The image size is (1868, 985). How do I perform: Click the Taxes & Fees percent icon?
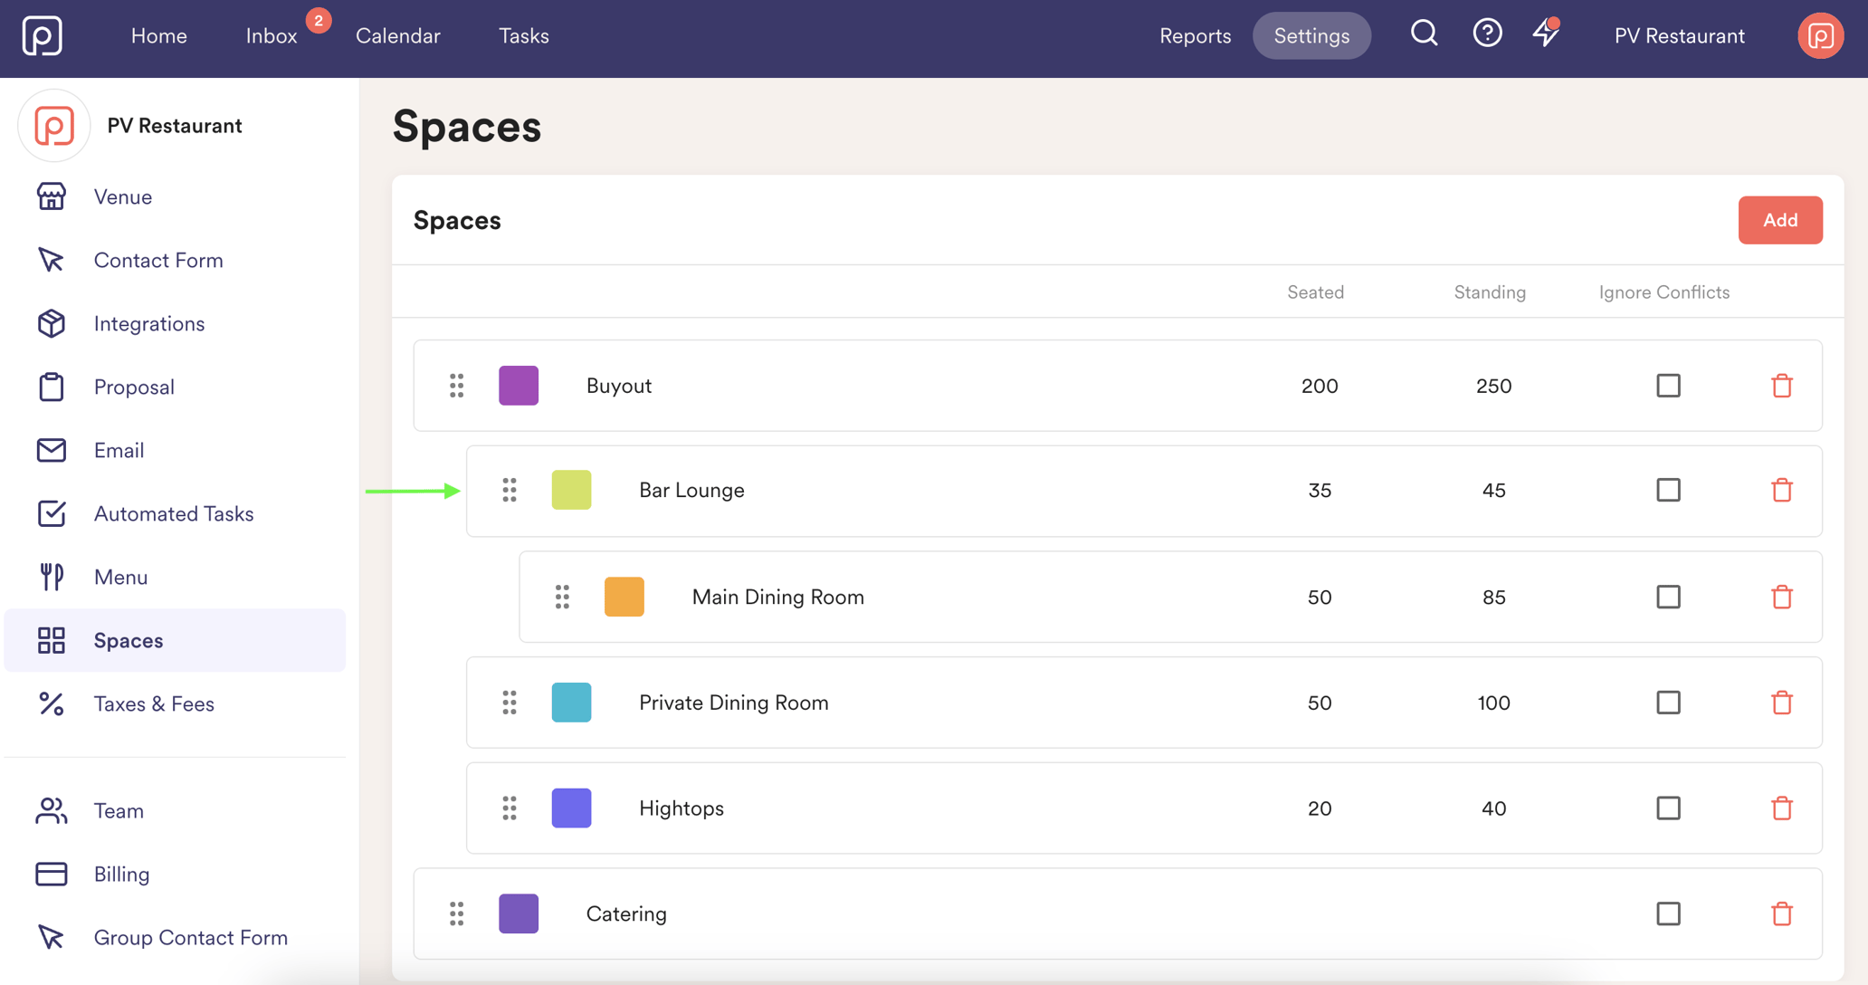click(52, 703)
